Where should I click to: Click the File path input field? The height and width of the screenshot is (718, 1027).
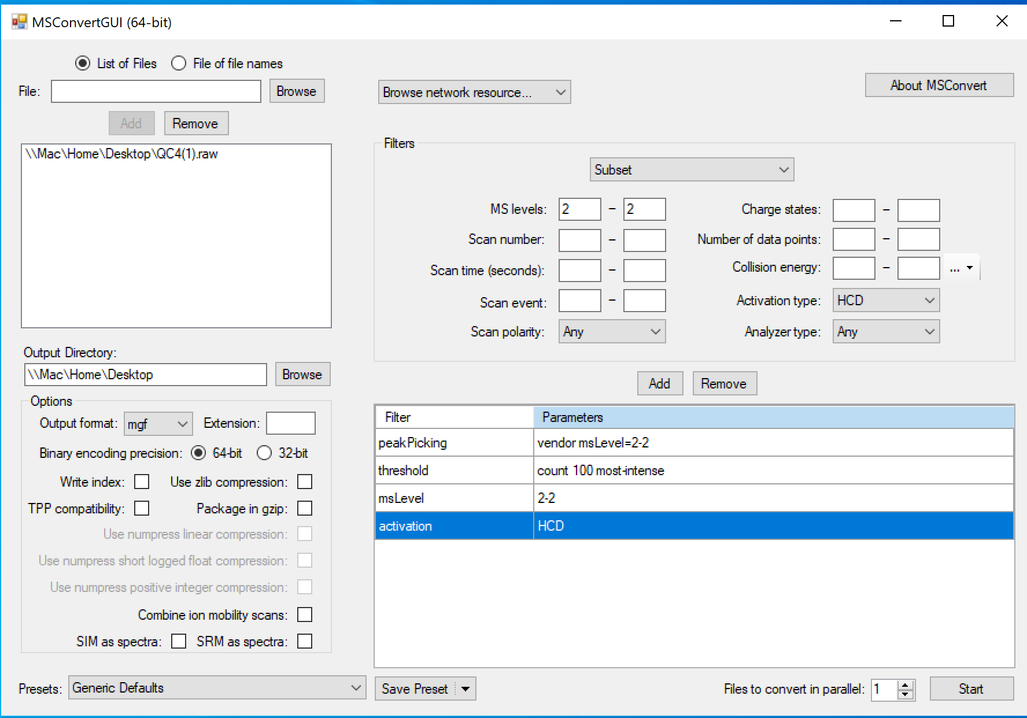(x=156, y=91)
